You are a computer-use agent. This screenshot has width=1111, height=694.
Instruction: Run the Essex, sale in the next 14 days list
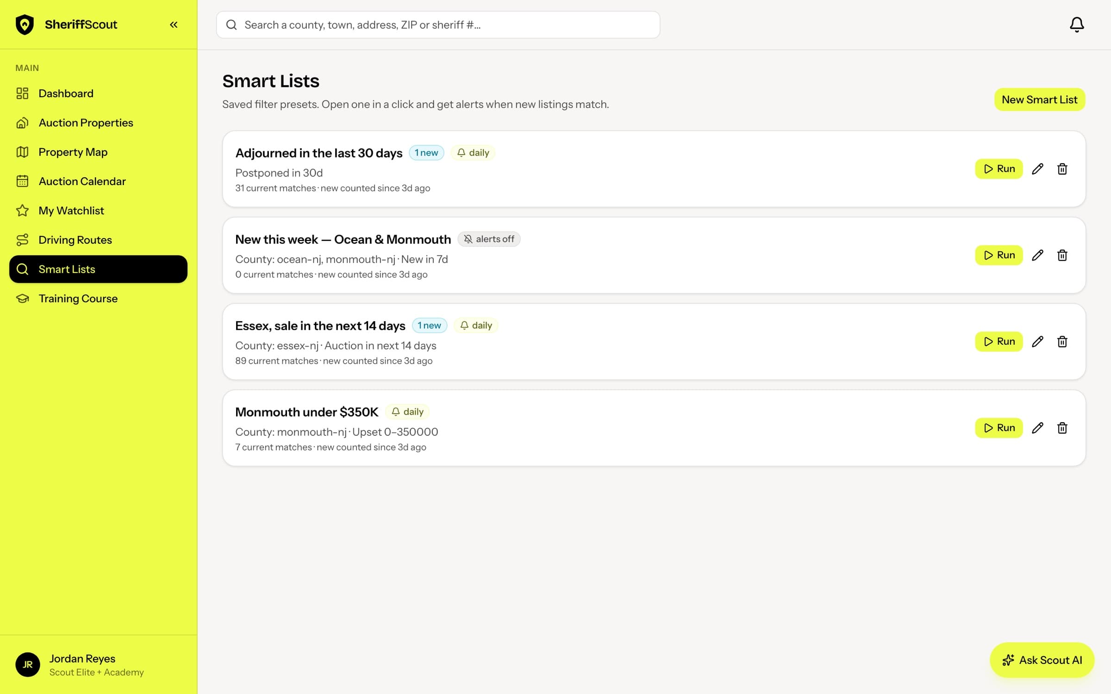coord(999,341)
